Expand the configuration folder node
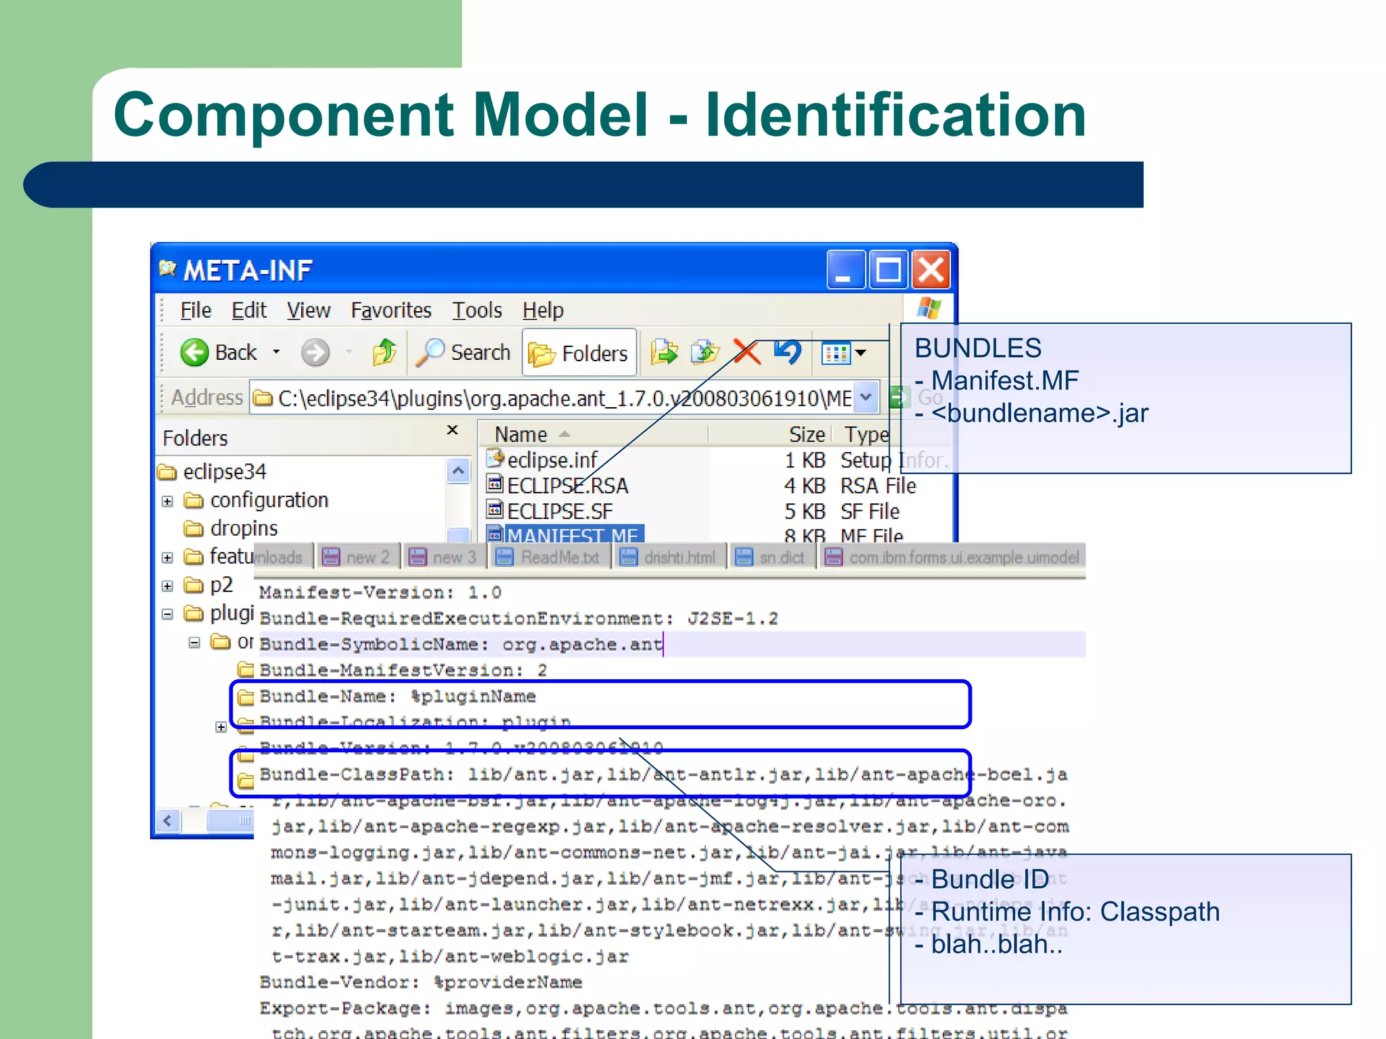 pyautogui.click(x=168, y=501)
